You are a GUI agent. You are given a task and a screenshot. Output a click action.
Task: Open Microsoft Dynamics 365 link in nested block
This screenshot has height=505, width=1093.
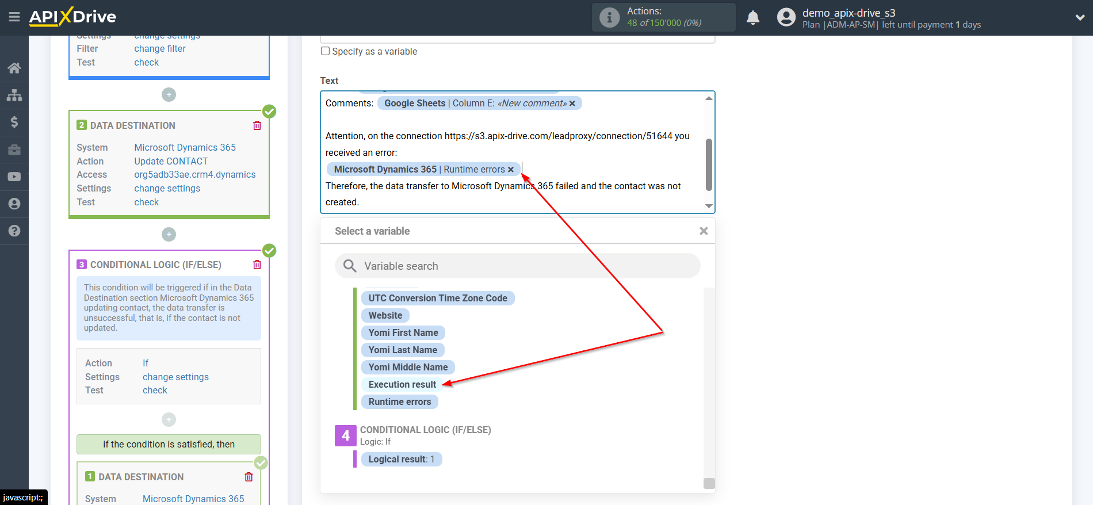coord(193,499)
